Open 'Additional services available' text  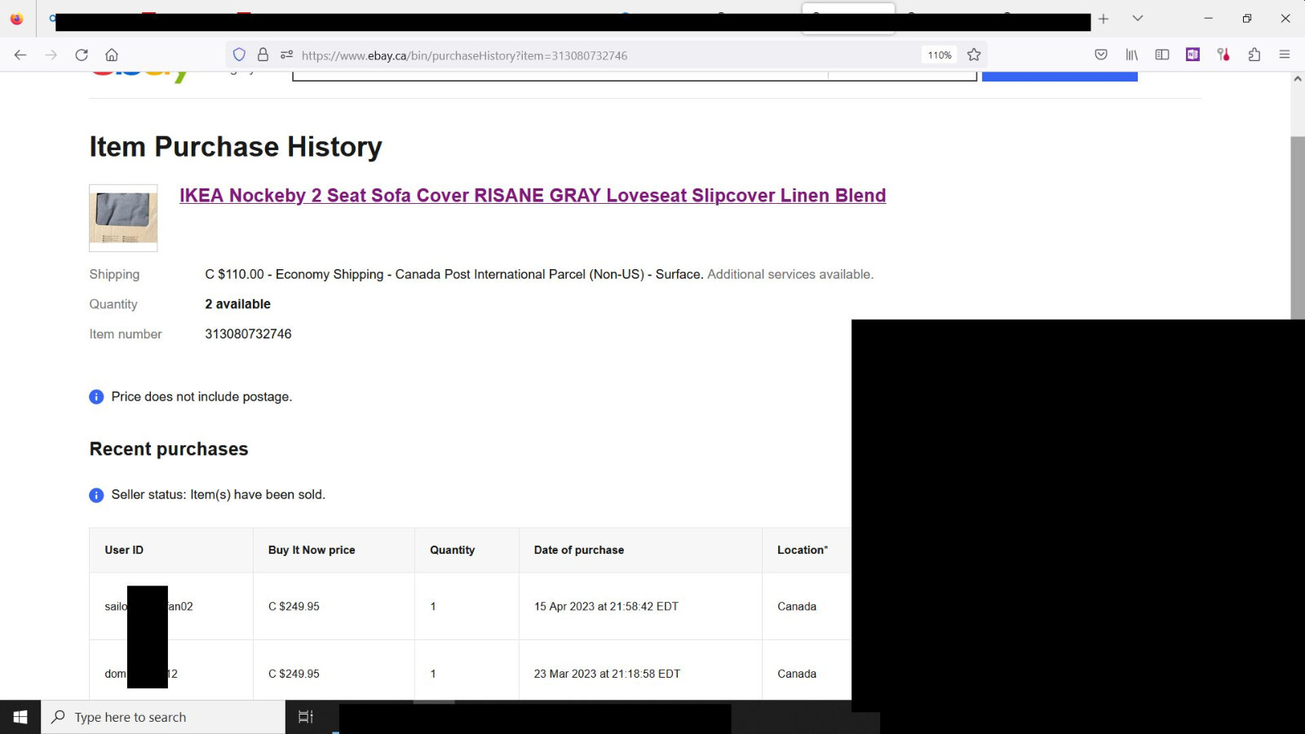point(790,274)
